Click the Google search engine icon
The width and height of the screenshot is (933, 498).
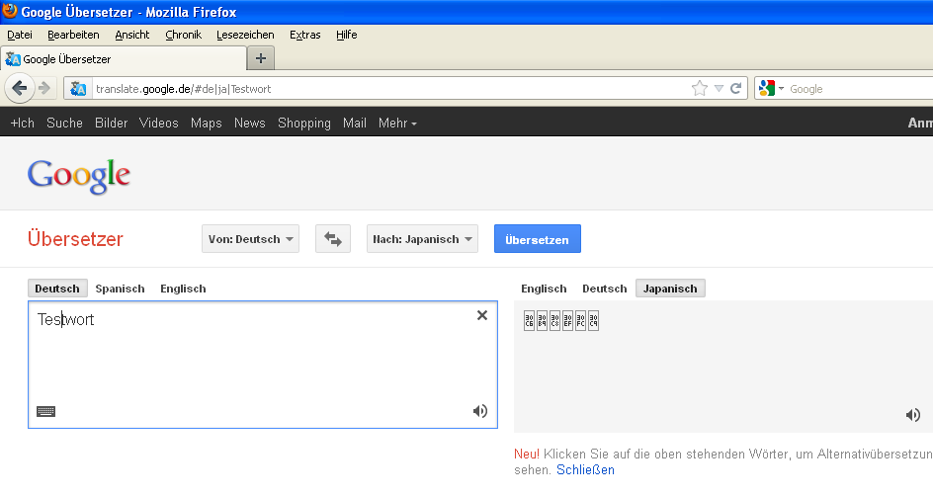coord(767,89)
